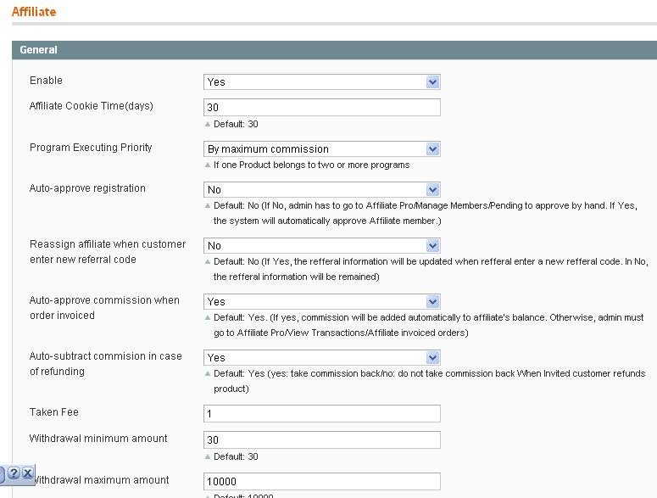The image size is (657, 498).
Task: Click the Enable field label
Action: point(46,80)
